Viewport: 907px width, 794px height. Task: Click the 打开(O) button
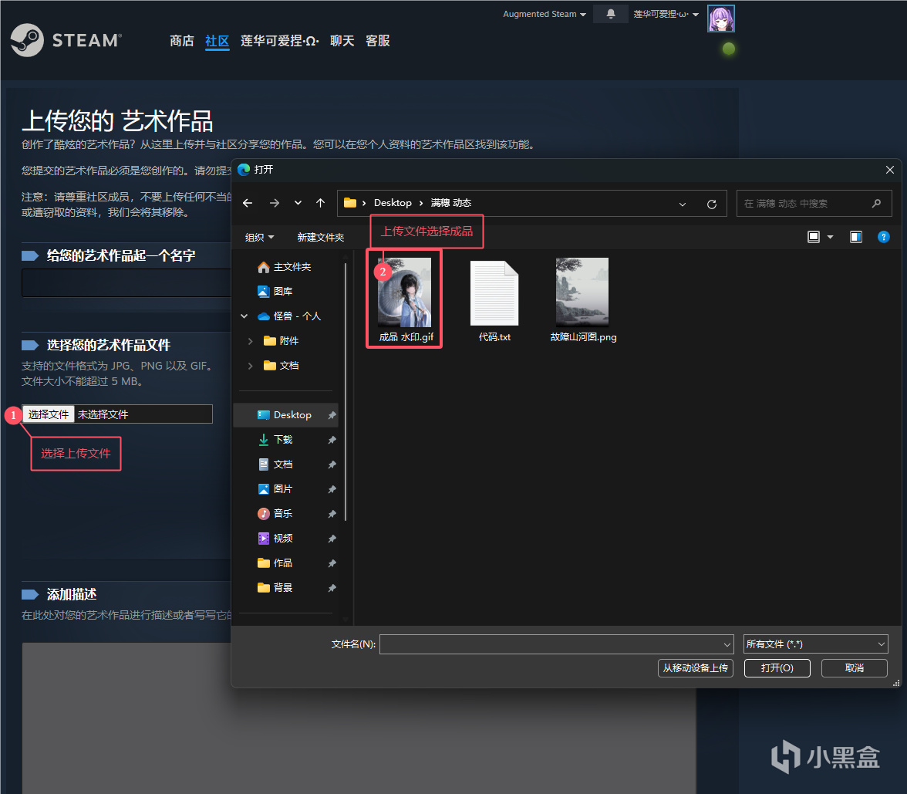(777, 668)
